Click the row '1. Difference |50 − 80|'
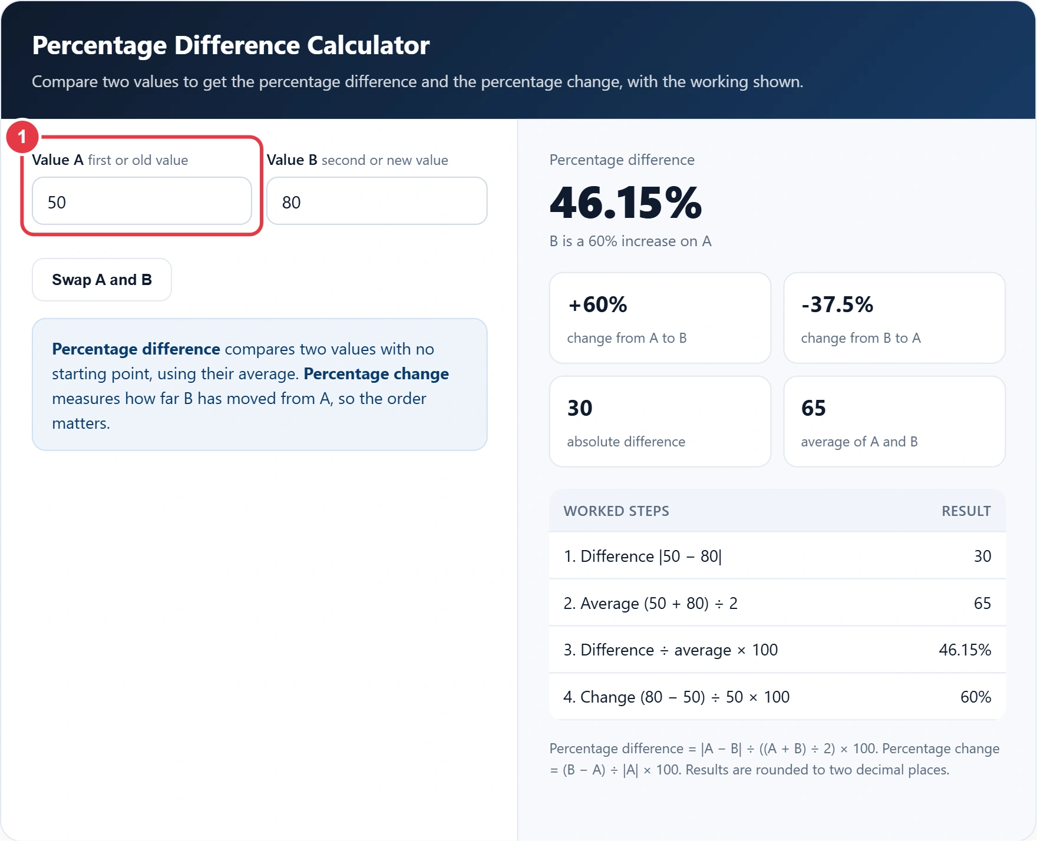The image size is (1037, 841). pyautogui.click(x=777, y=556)
